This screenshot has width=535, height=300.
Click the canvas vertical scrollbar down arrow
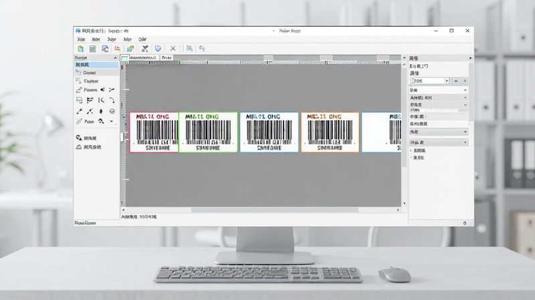click(x=405, y=204)
